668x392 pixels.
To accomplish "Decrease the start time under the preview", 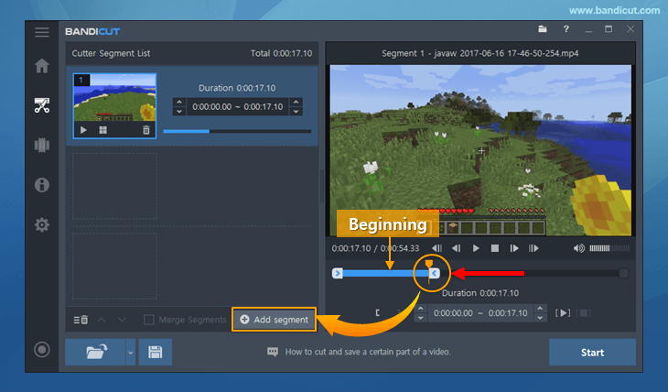I will pos(421,318).
